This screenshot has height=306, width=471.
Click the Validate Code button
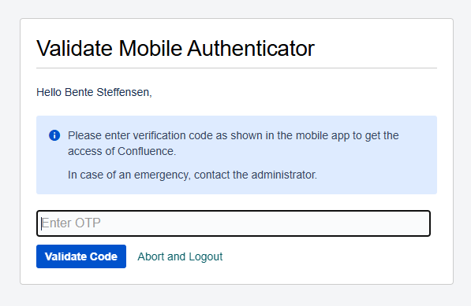[81, 256]
